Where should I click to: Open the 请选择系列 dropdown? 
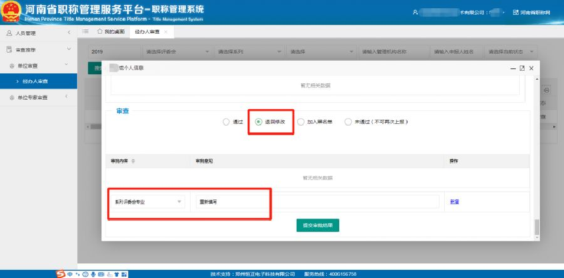[x=249, y=52]
